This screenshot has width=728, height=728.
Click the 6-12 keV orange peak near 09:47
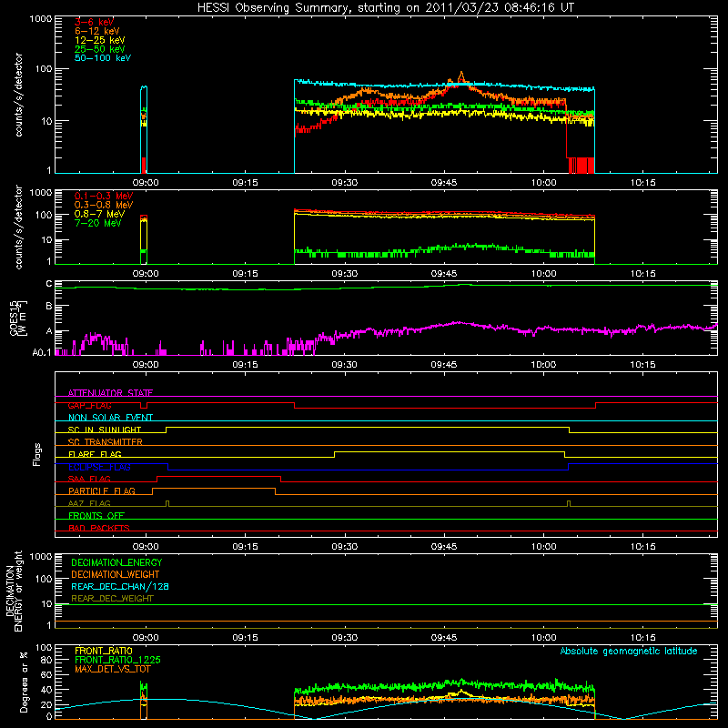(461, 75)
